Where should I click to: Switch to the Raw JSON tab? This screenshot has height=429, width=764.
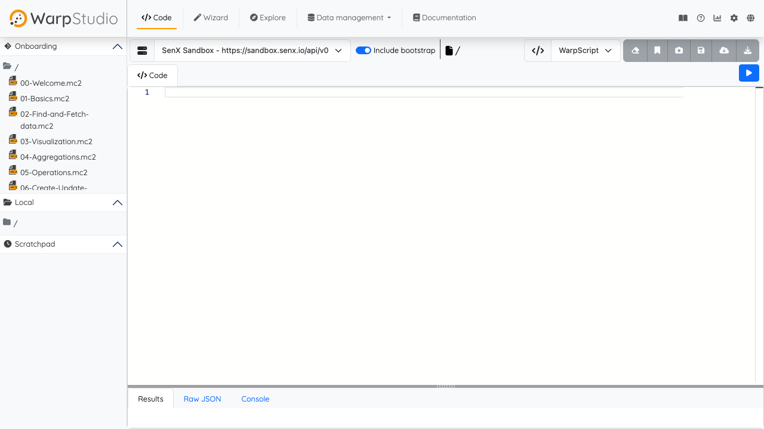(202, 399)
